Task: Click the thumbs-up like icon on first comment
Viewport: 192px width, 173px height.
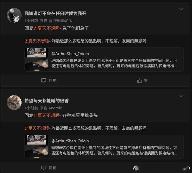Action: (140, 80)
